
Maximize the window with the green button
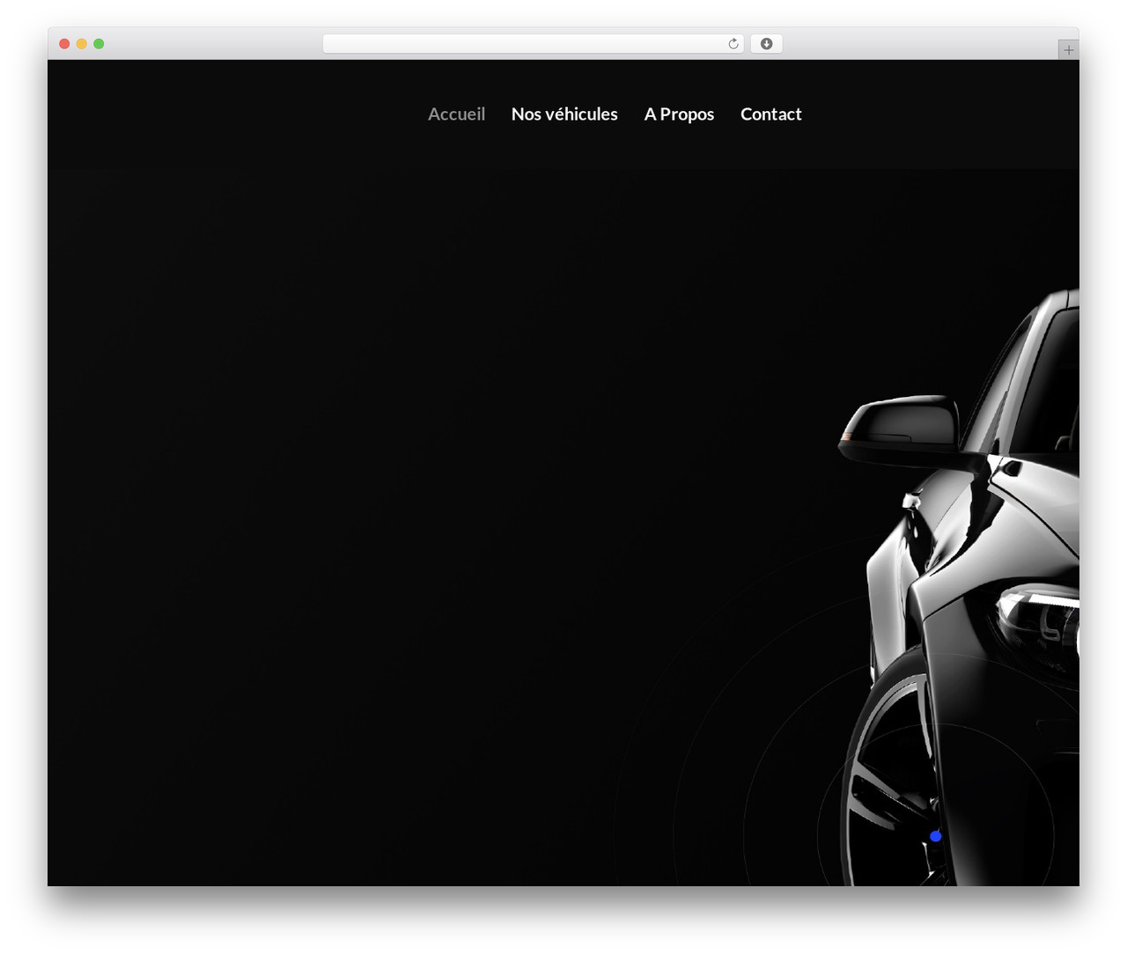[x=99, y=44]
